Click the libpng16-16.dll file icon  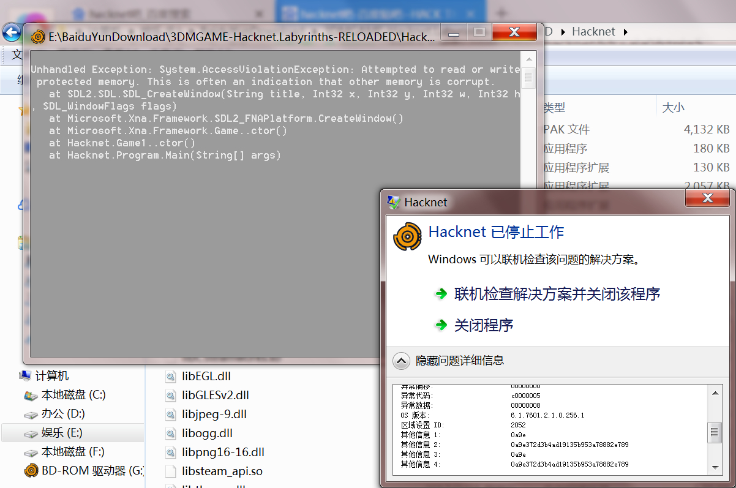pyautogui.click(x=170, y=452)
